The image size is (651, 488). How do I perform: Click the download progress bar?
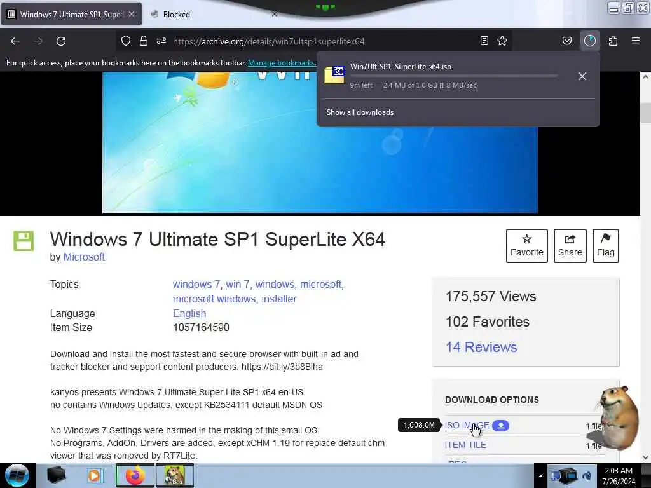453,76
